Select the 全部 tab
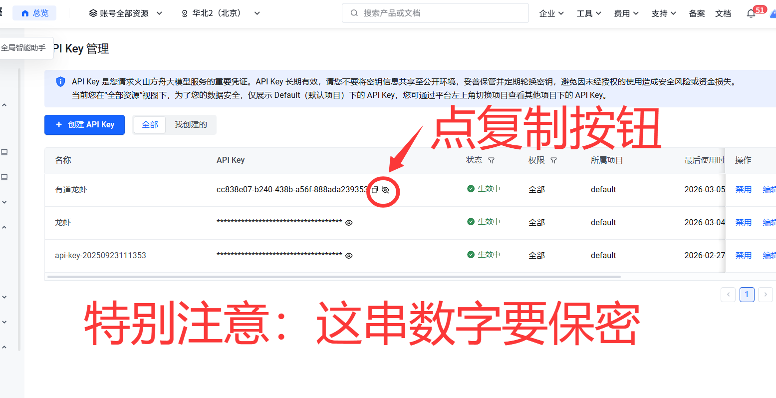 pos(150,125)
